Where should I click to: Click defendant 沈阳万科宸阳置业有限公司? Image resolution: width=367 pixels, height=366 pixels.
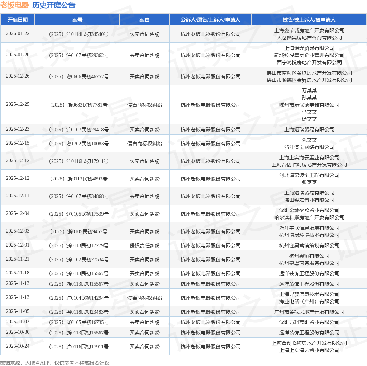click(309, 323)
